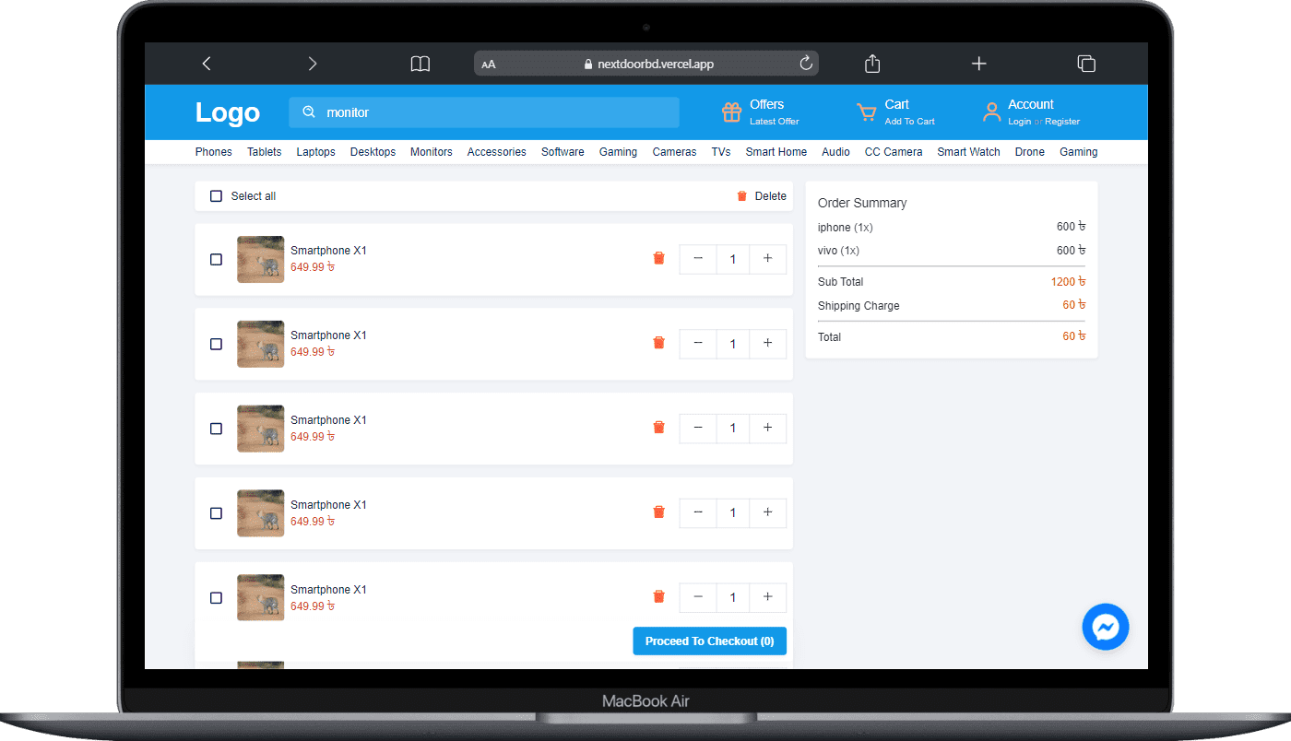Open thumbnail image of third cart item

260,429
